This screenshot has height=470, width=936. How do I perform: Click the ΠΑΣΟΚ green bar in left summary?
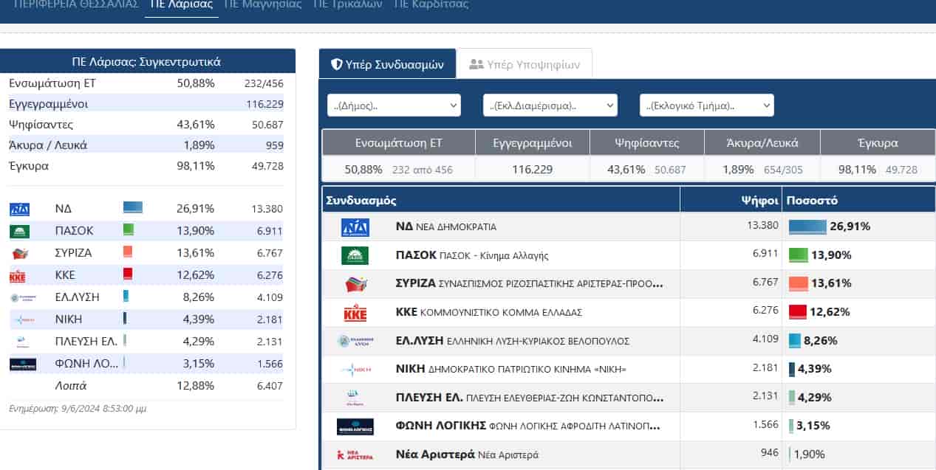pyautogui.click(x=129, y=229)
